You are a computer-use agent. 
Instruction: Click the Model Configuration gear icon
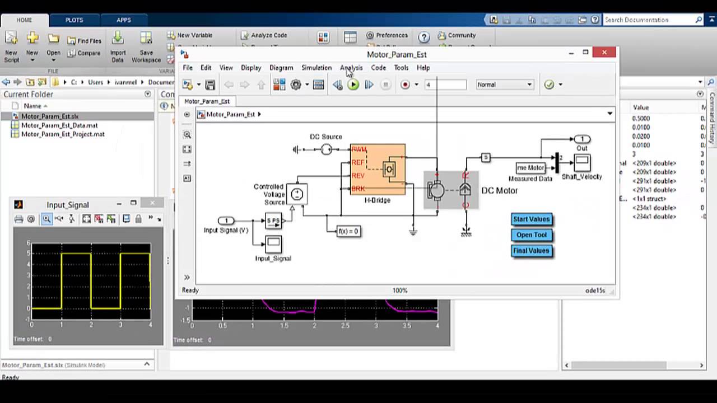point(296,85)
